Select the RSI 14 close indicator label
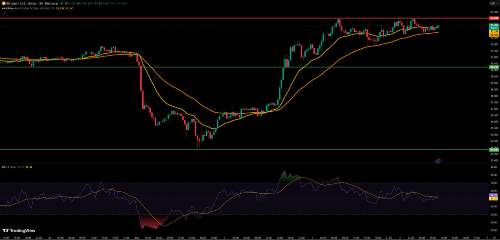 pyautogui.click(x=8, y=167)
